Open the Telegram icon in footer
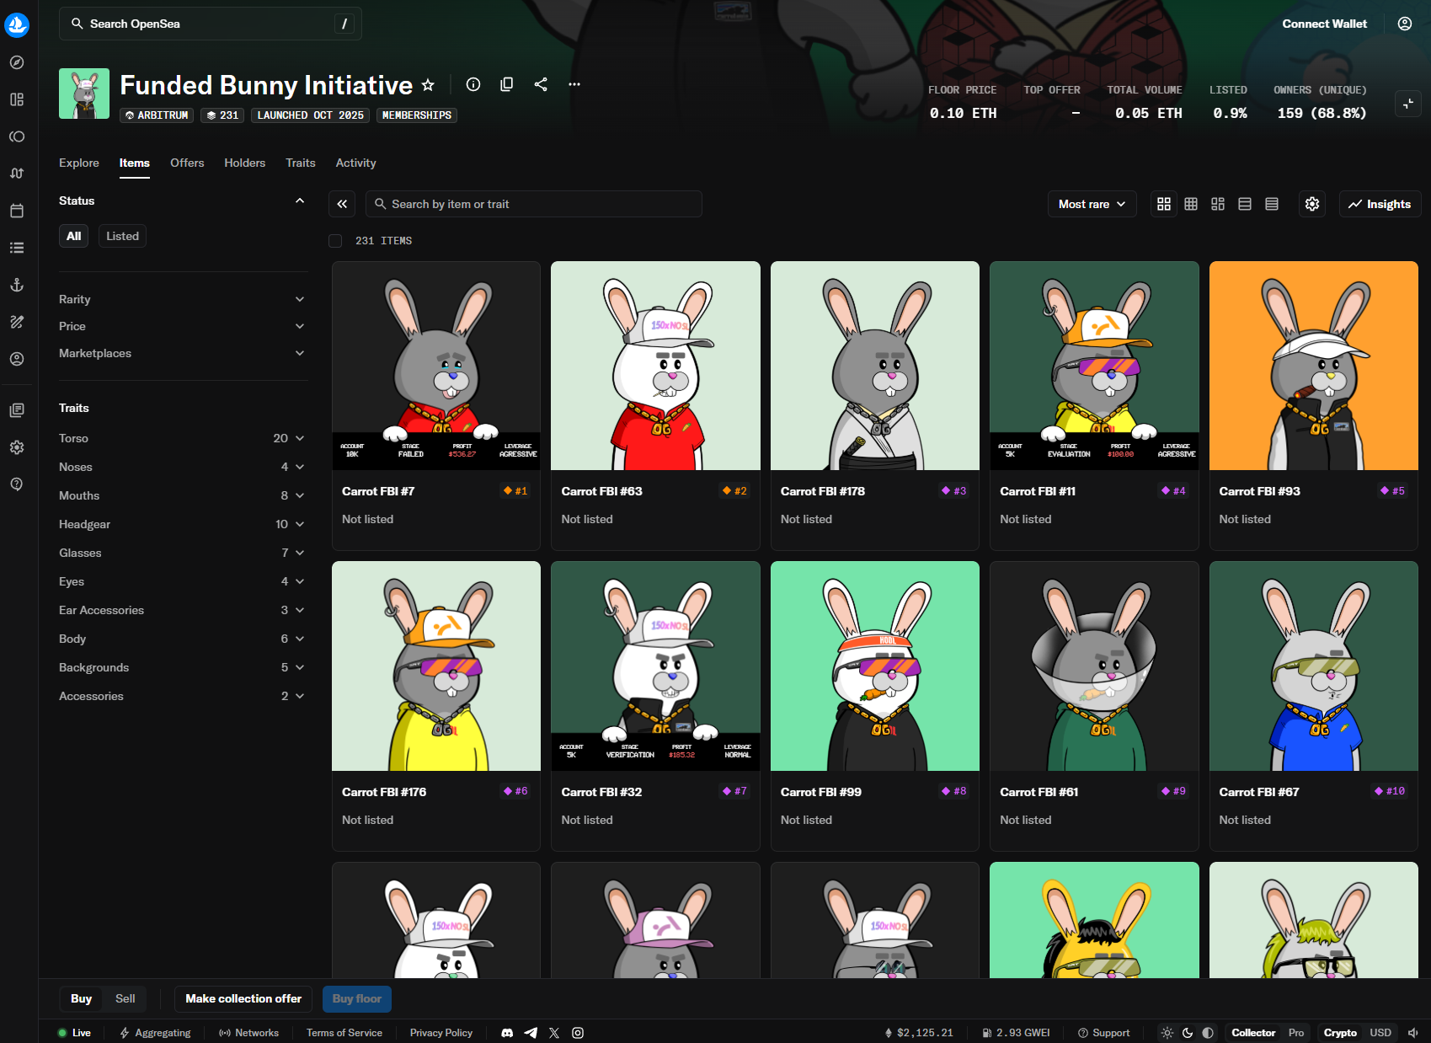 [531, 1033]
